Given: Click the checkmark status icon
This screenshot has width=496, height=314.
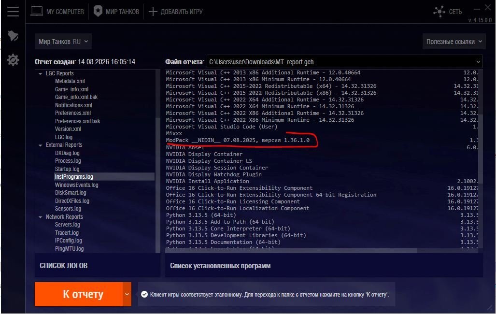Looking at the screenshot, I should coord(144,294).
